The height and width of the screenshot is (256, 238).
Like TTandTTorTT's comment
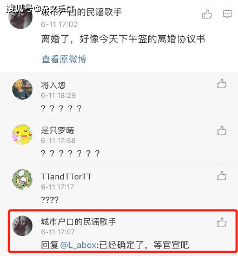coord(221,176)
